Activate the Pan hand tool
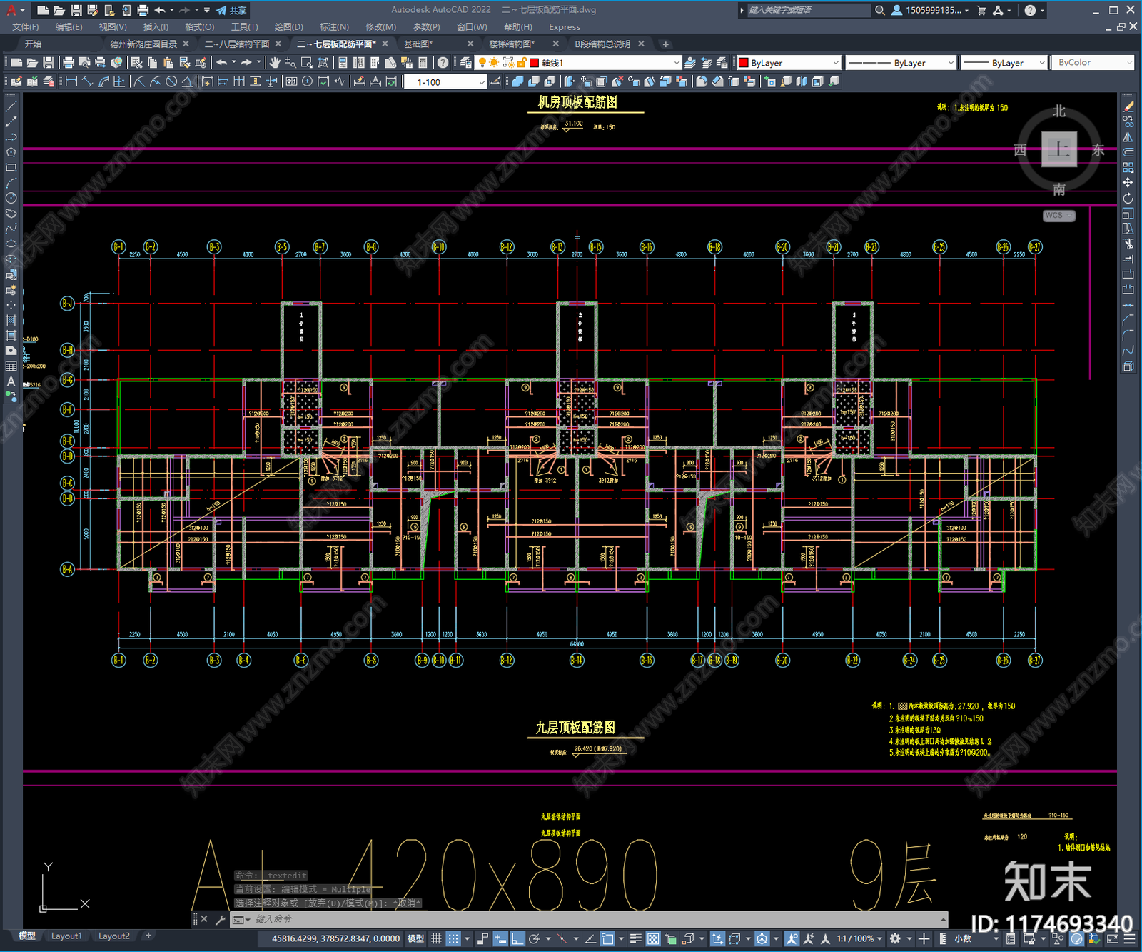 tap(274, 63)
